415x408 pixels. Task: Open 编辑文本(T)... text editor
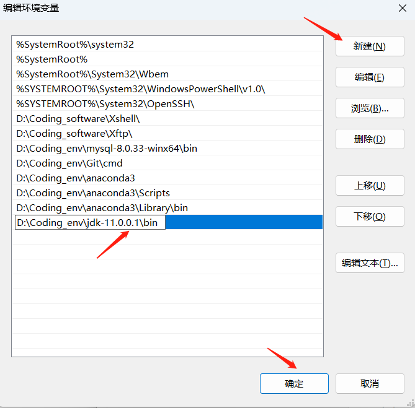coord(370,263)
